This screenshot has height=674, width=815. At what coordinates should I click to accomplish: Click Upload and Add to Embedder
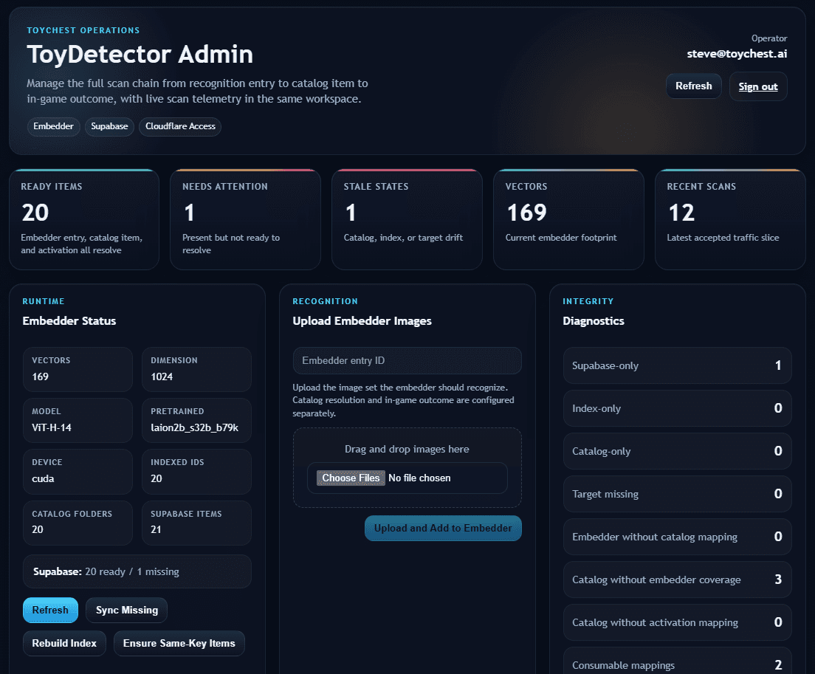[x=442, y=528]
